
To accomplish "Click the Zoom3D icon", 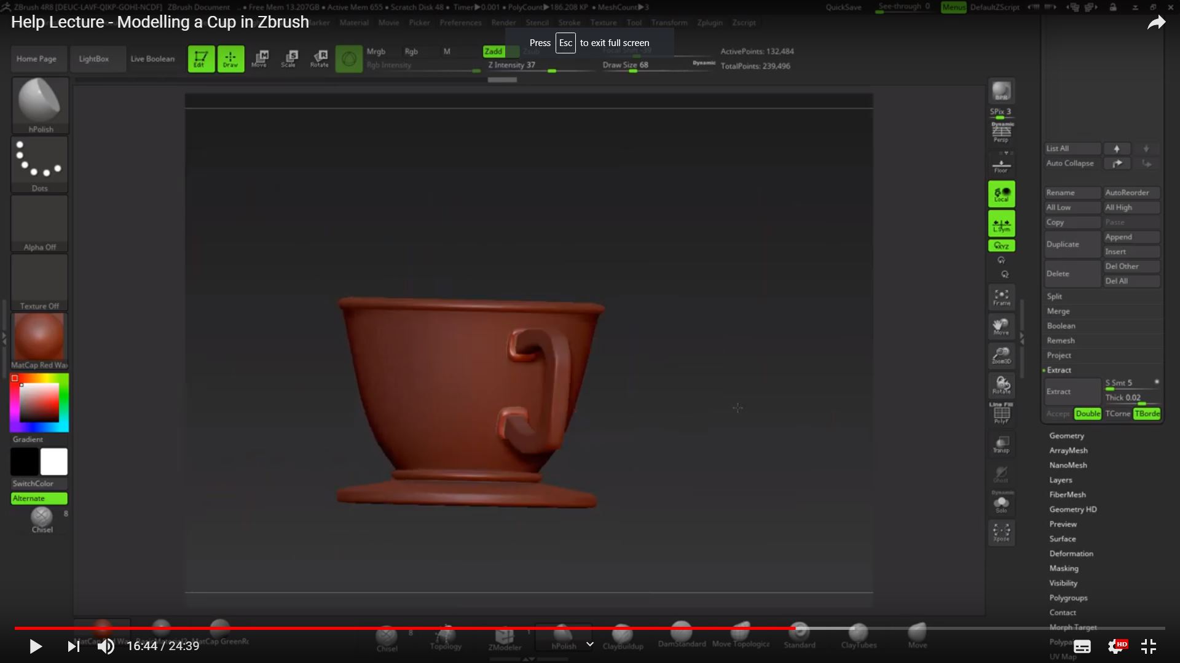I will [x=1001, y=355].
